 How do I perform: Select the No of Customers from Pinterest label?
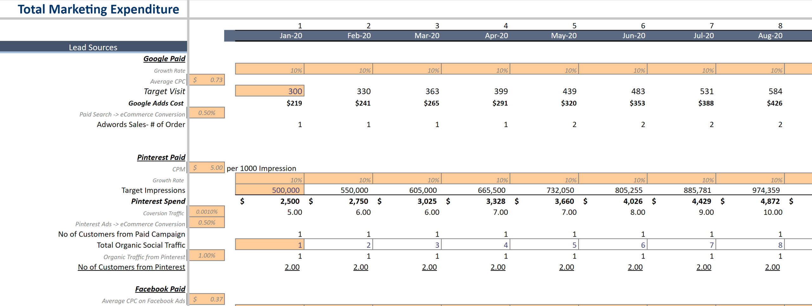click(x=131, y=267)
